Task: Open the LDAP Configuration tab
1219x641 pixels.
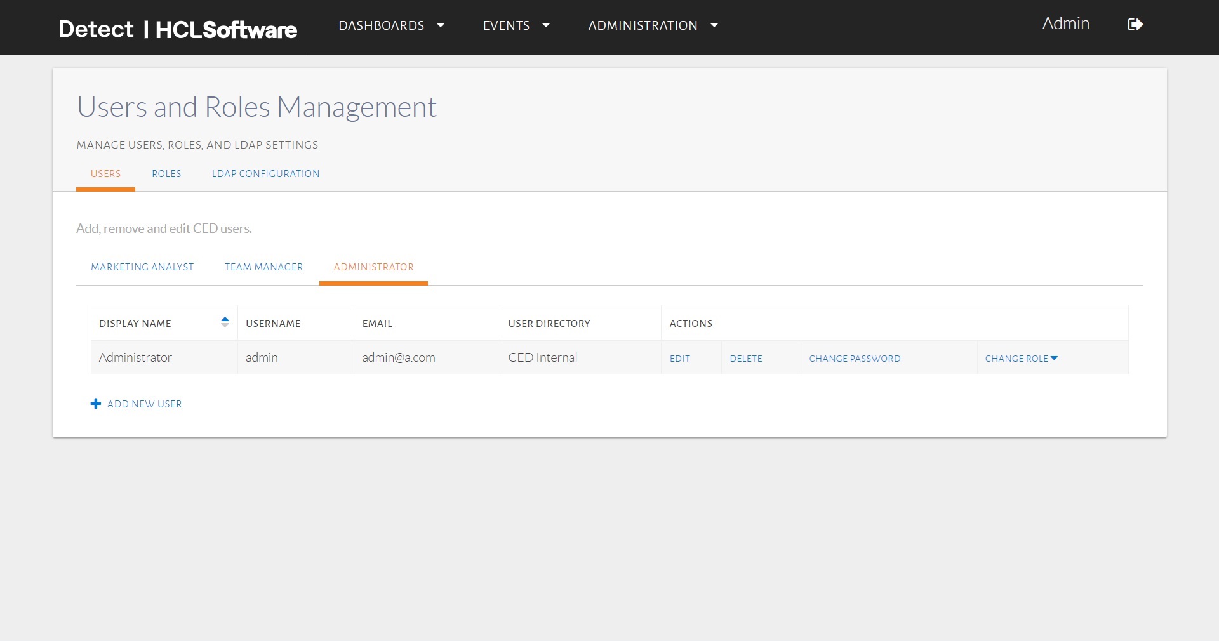Action: coord(265,174)
